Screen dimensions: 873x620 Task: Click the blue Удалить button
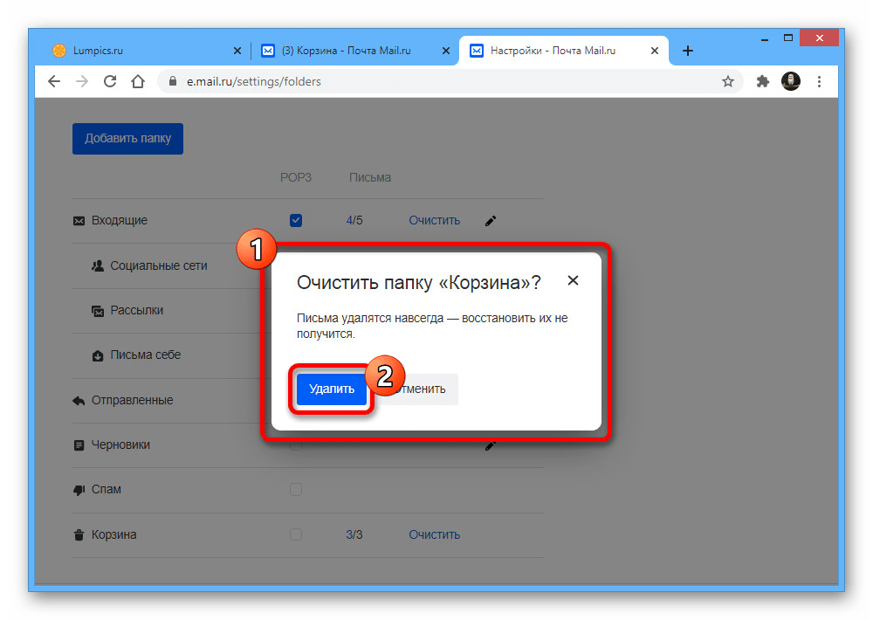pos(332,389)
